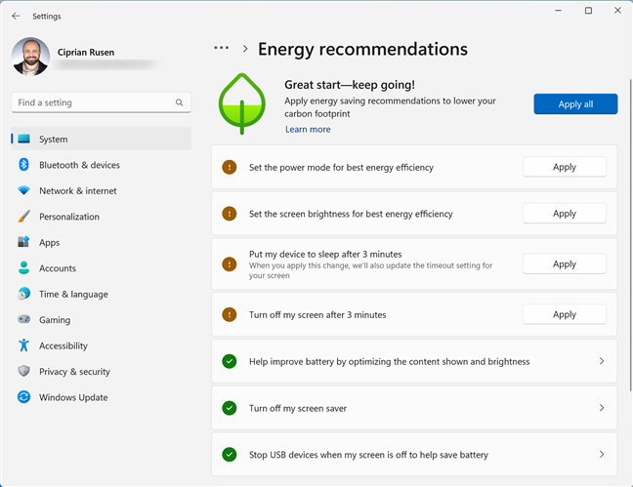Apply sleep after 3 minutes recommendation

point(565,264)
